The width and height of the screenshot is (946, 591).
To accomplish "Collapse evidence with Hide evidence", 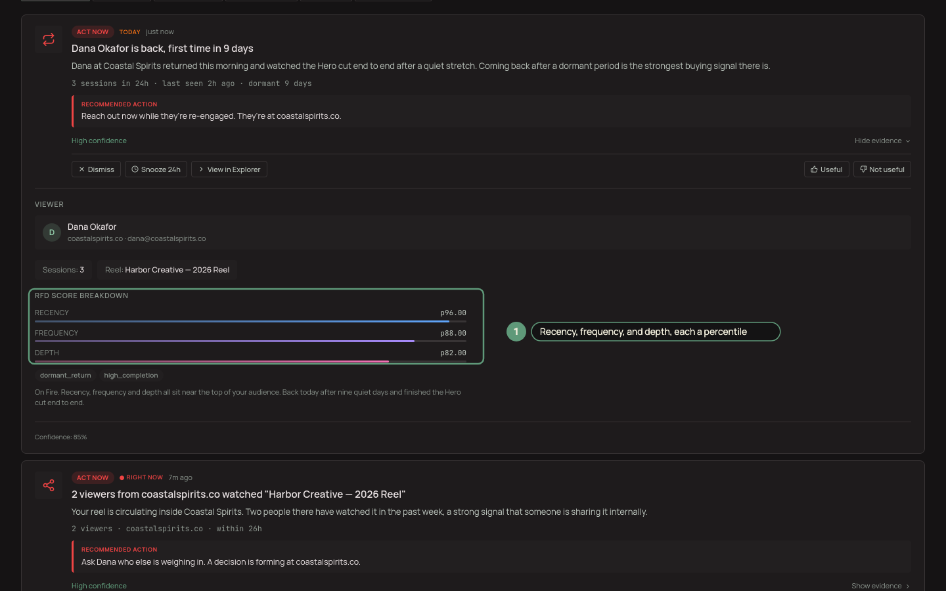I will pos(882,141).
